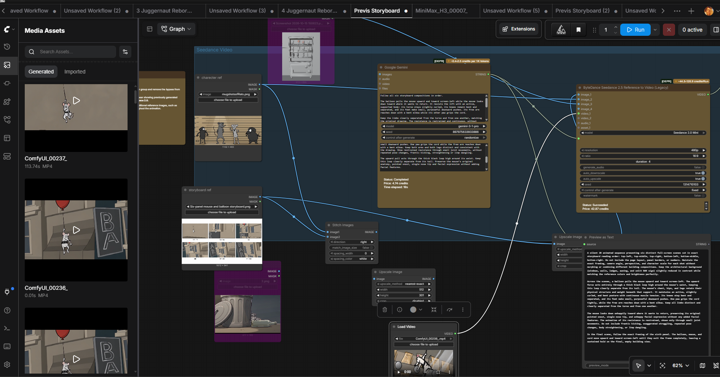Screen dimensions: 720x377
Task: Open more options on node selection toolbar
Action: [x=463, y=310]
